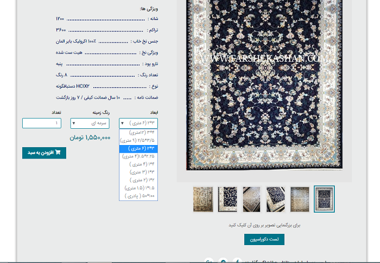Select the ۵۰*۱۰۰ (پادری) doormat option

tap(138, 196)
